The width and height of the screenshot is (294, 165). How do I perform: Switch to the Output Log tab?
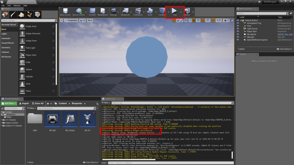tap(112, 99)
